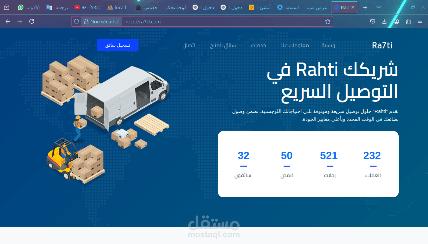Open Firefox View icon in tab bar

pyautogui.click(x=7, y=7)
